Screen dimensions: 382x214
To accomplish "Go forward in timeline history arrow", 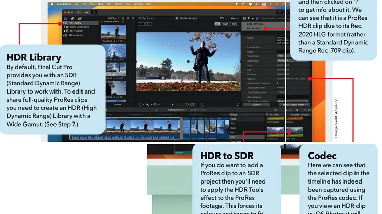I will (217, 110).
